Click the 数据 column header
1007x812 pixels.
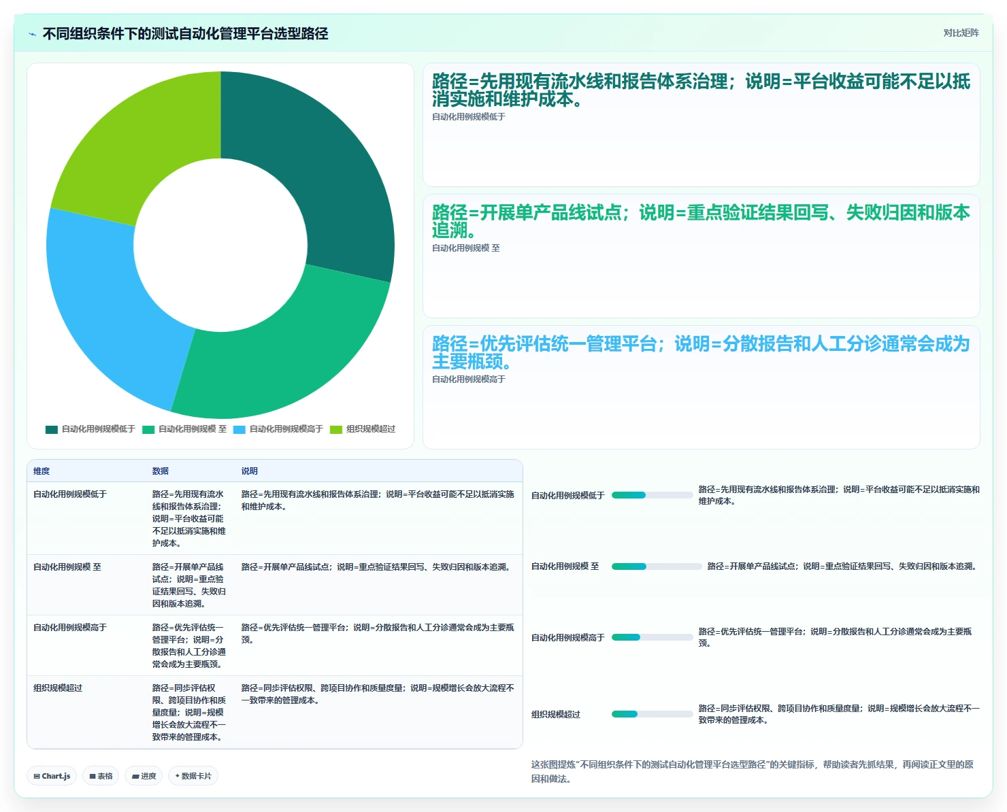[x=161, y=471]
